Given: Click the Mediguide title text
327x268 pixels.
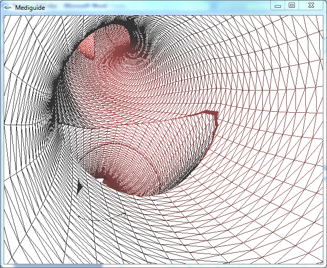Looking at the screenshot, I should coord(30,8).
